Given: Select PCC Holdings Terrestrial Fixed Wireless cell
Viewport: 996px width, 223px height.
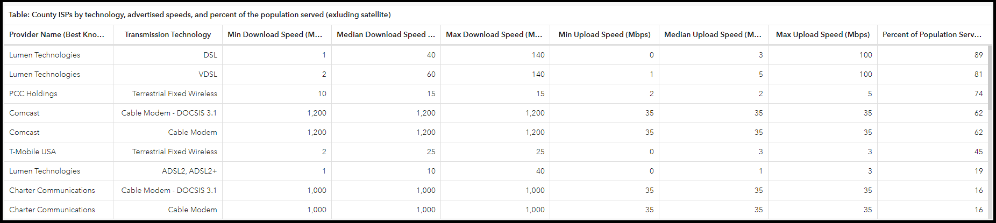Looking at the screenshot, I should coord(168,93).
